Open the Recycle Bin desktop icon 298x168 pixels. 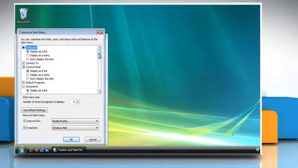23,16
